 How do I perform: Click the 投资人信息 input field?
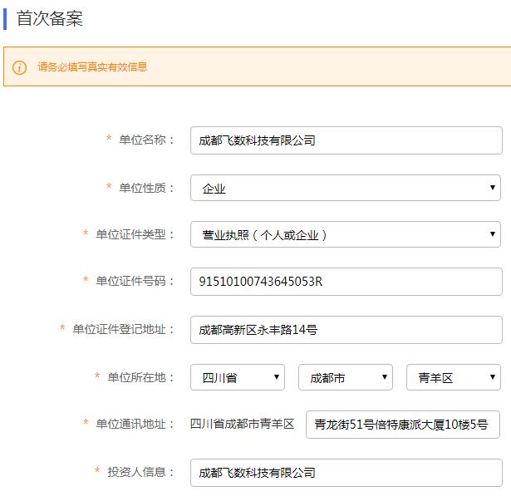pyautogui.click(x=346, y=473)
